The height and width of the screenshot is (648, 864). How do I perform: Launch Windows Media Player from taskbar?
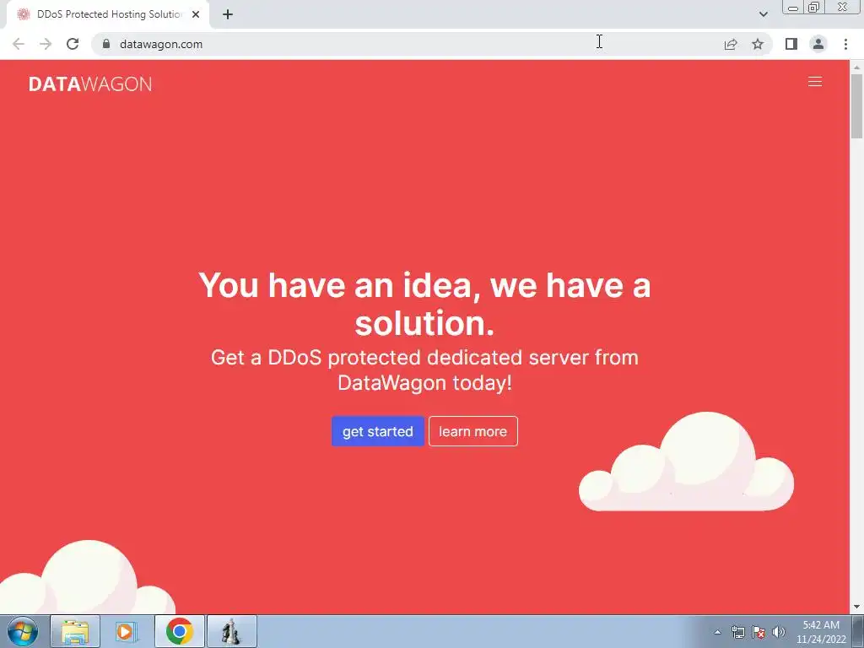click(127, 631)
